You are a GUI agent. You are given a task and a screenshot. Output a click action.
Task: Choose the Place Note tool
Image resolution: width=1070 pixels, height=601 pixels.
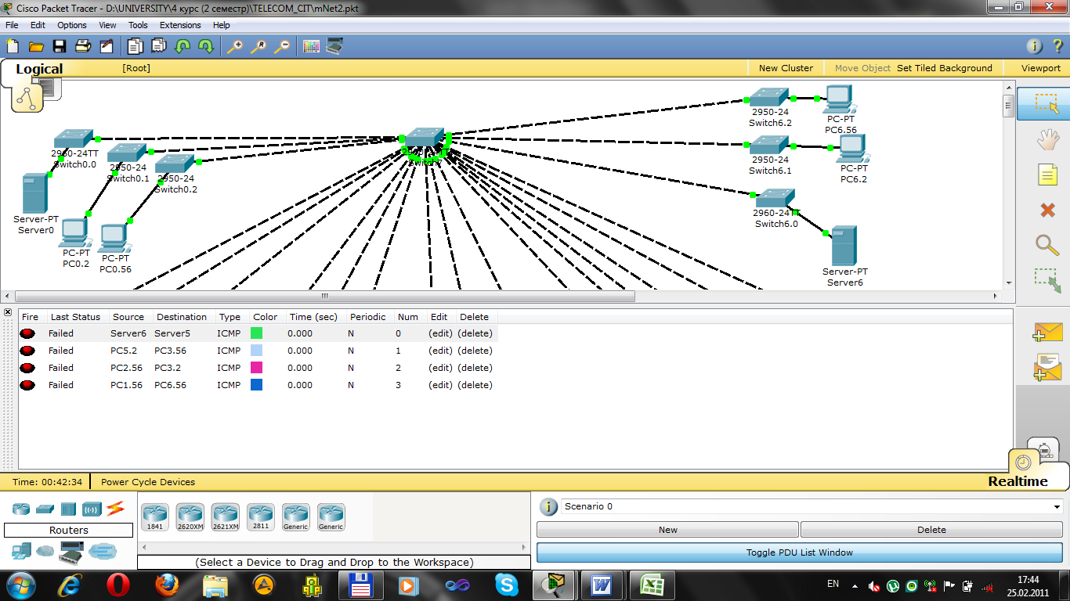click(x=1048, y=175)
